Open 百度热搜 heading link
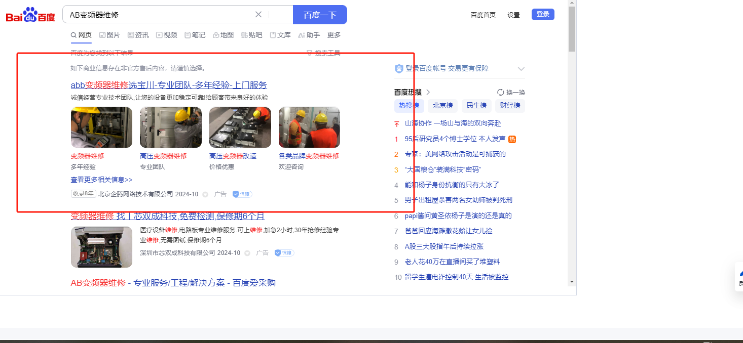 point(407,92)
